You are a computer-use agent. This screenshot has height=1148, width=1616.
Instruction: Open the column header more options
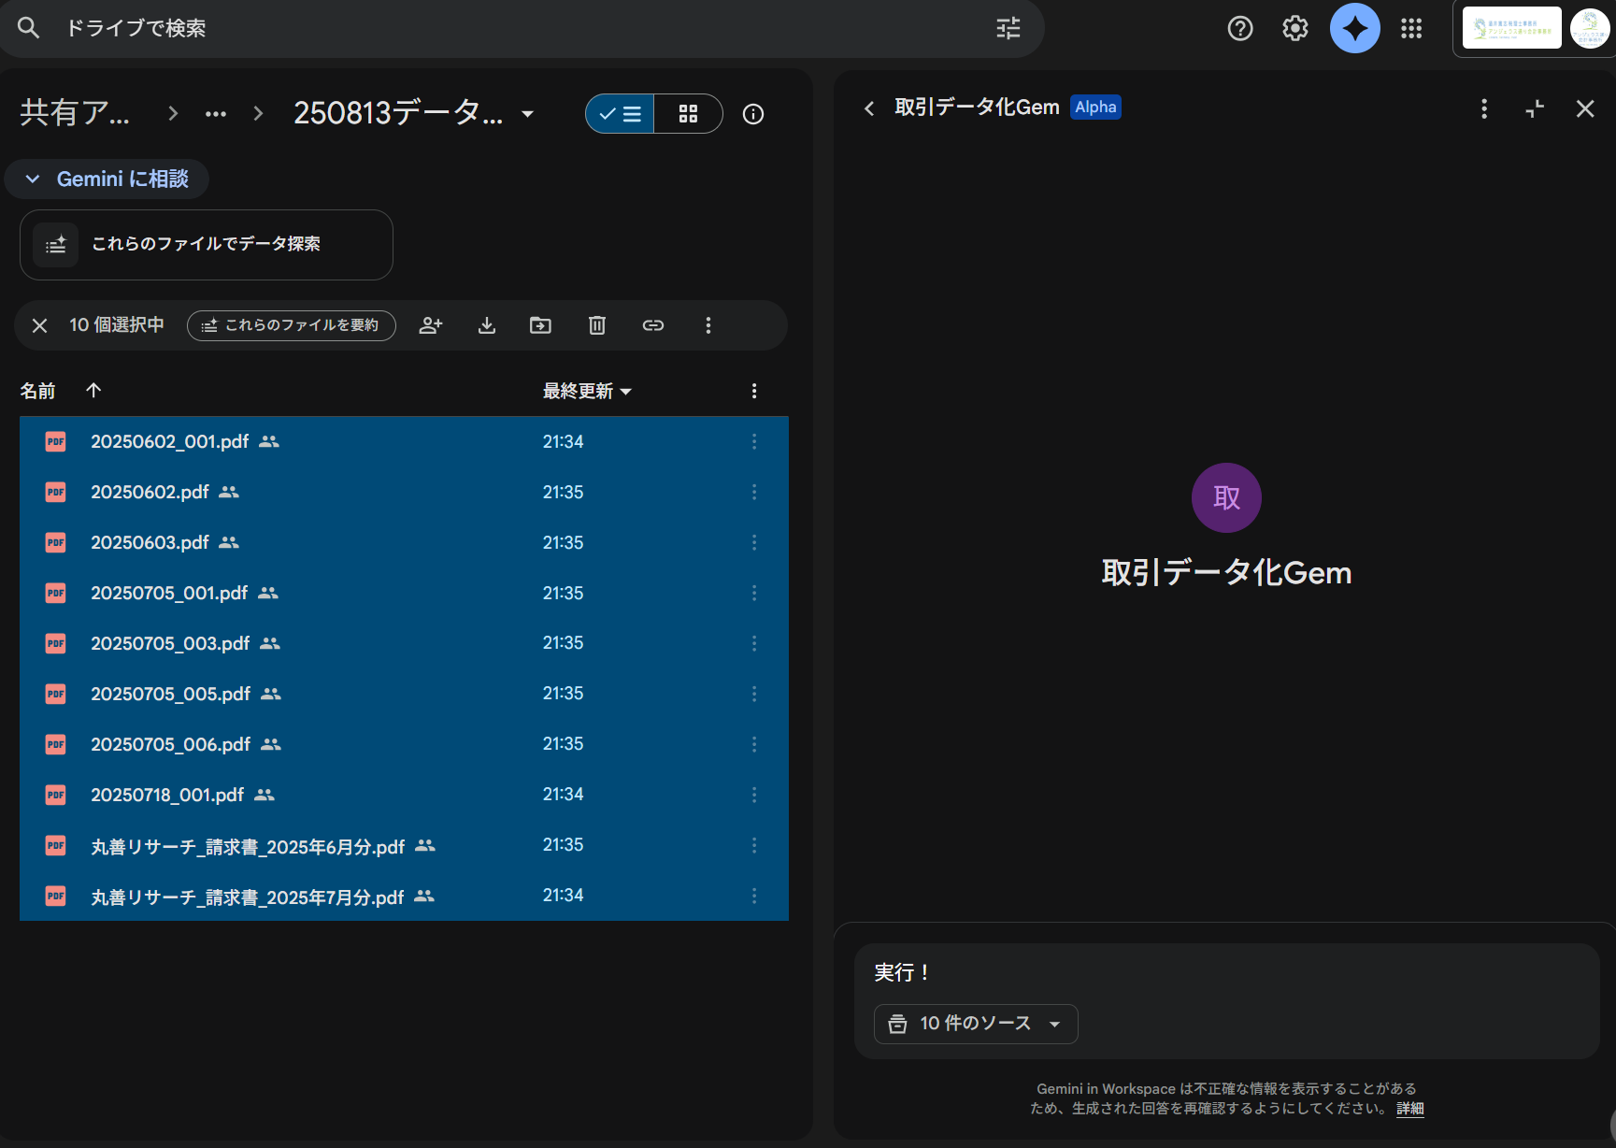754,391
